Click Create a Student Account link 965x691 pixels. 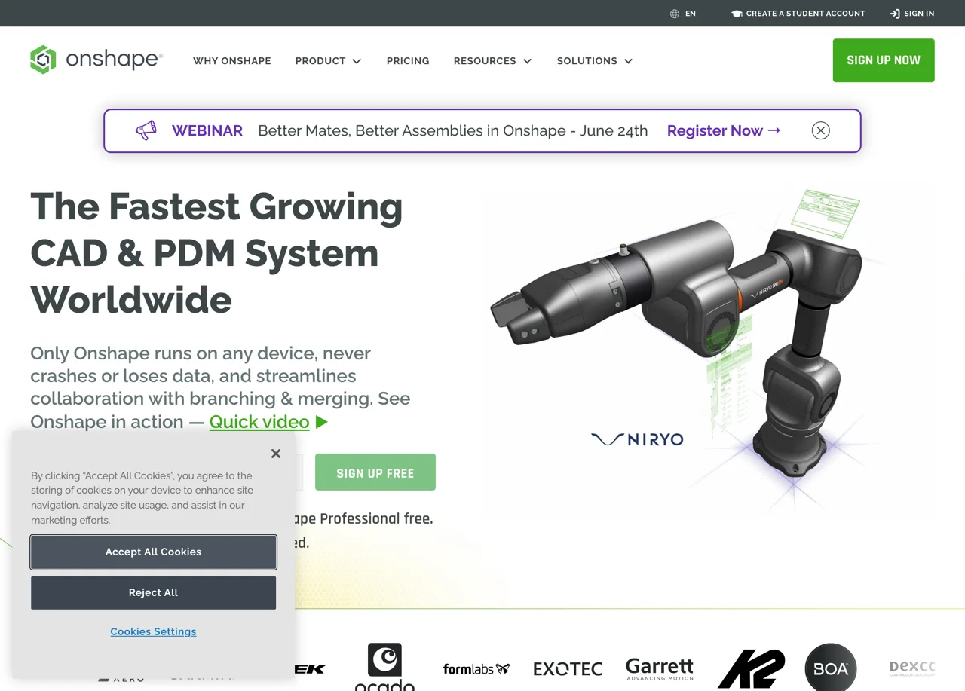click(x=798, y=14)
